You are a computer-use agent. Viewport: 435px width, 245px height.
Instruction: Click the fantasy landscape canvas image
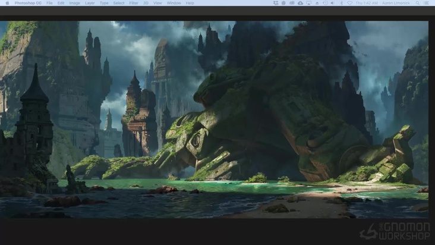point(214,120)
